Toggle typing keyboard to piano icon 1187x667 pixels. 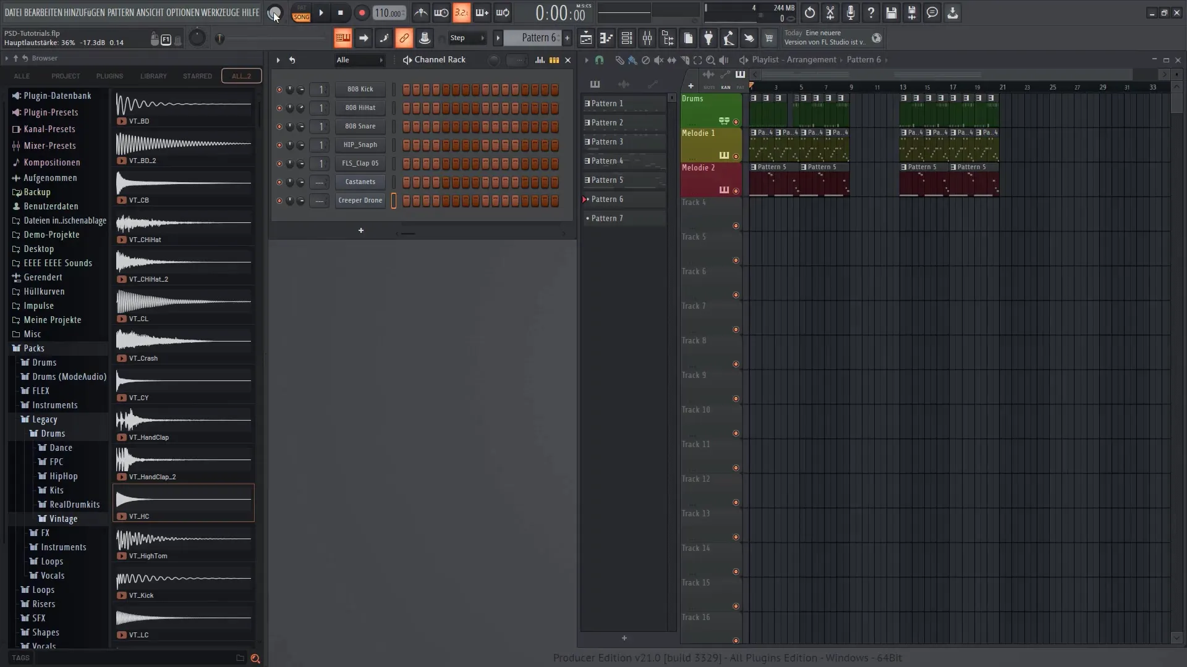pyautogui.click(x=342, y=38)
